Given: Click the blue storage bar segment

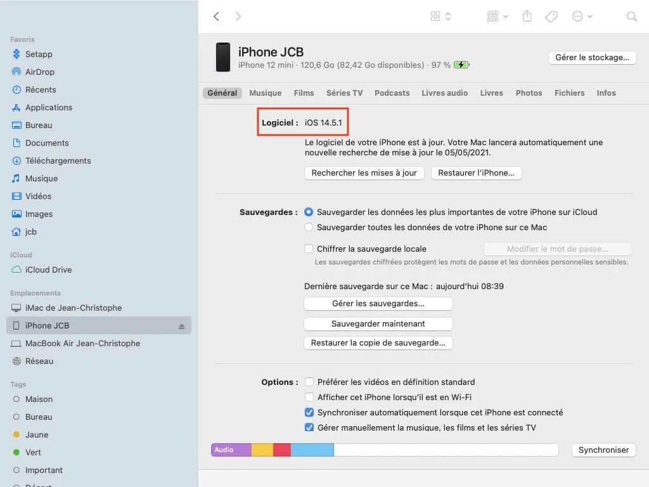Looking at the screenshot, I should [312, 450].
